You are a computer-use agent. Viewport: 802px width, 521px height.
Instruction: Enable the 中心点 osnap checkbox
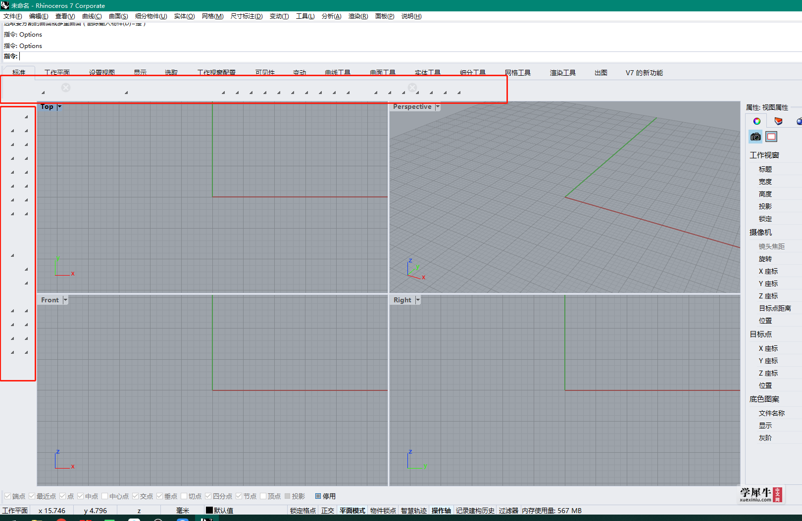click(x=104, y=496)
